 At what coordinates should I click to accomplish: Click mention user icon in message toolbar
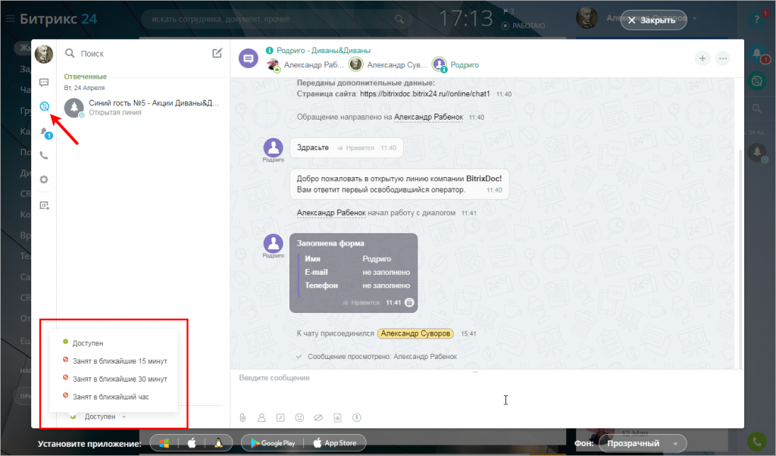pyautogui.click(x=261, y=417)
